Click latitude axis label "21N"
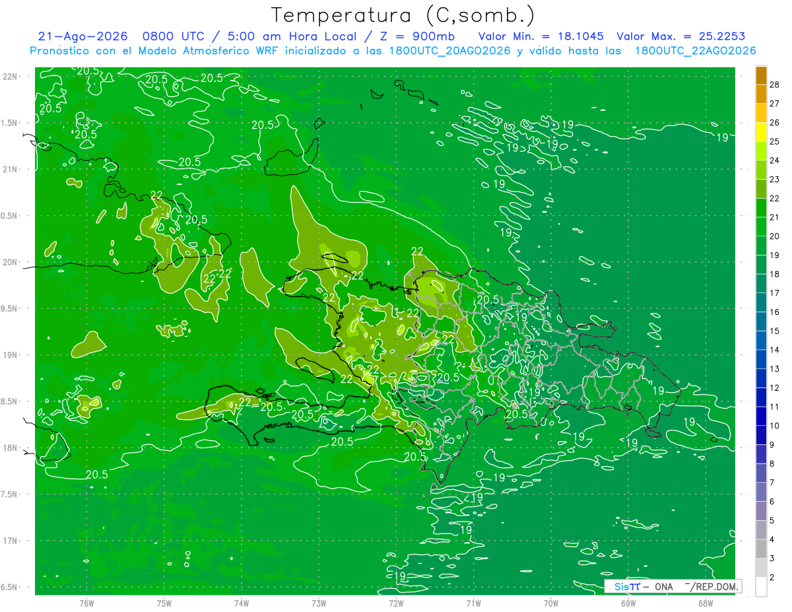 (11, 169)
